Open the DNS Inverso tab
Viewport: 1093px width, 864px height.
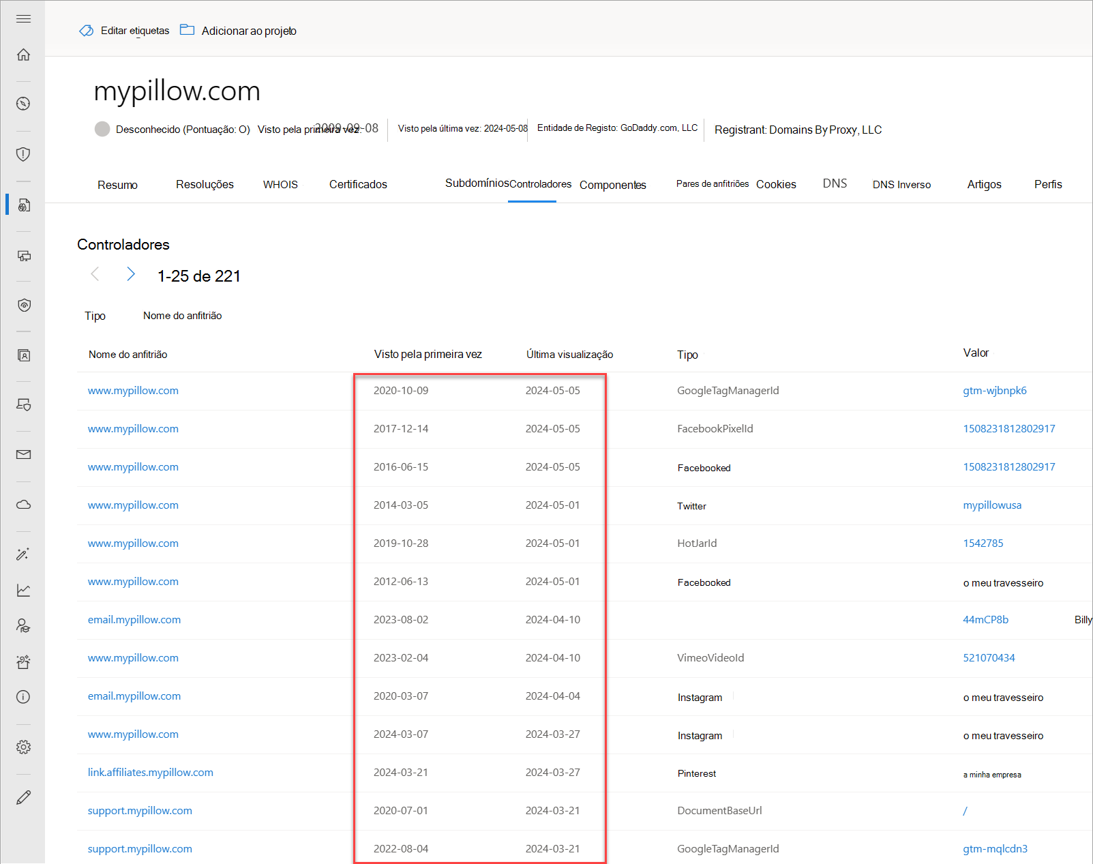[901, 185]
